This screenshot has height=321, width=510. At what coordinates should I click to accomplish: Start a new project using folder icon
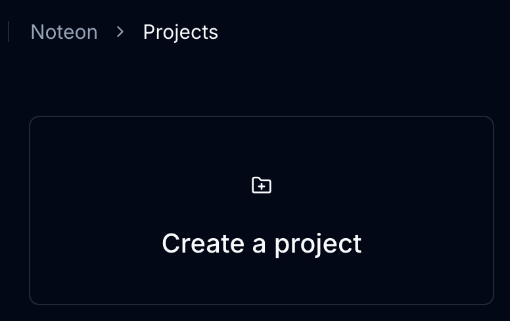tap(262, 185)
